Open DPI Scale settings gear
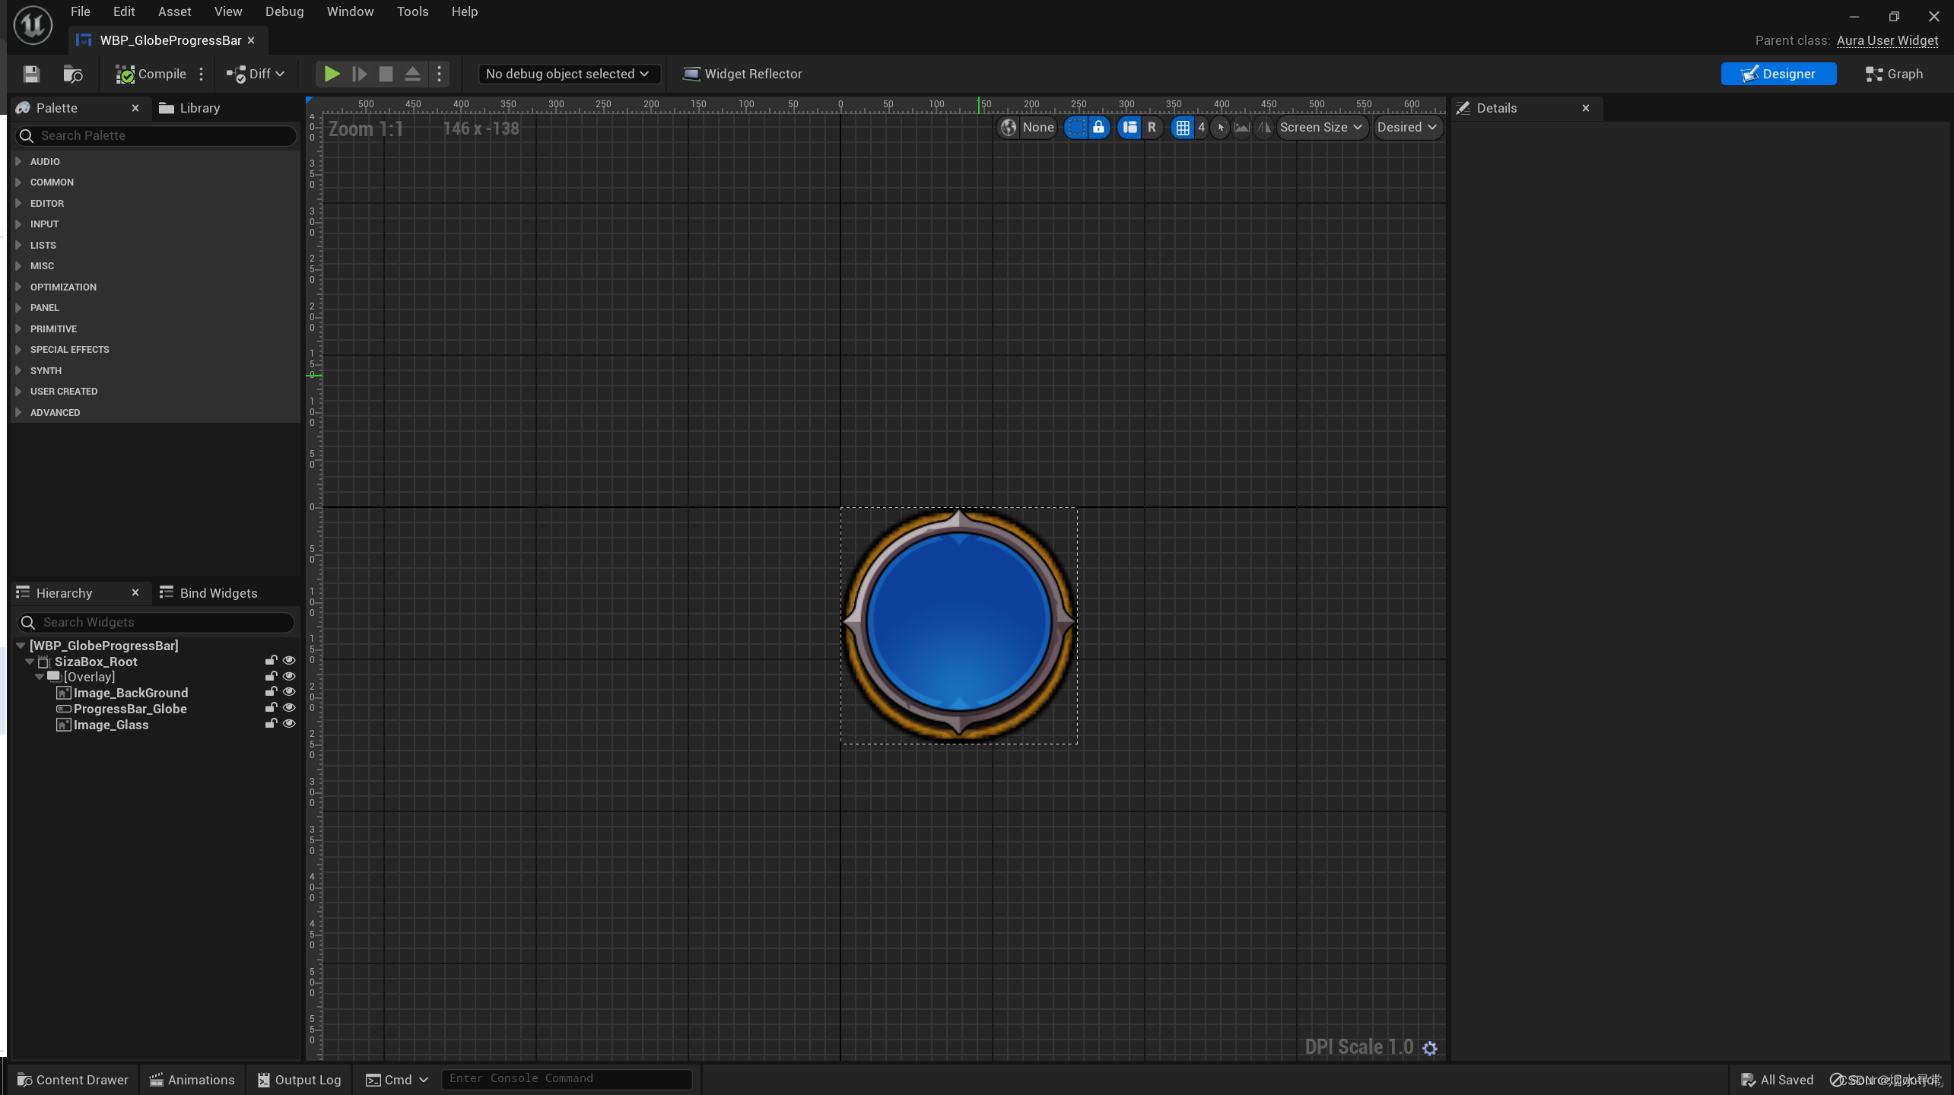 (1430, 1048)
